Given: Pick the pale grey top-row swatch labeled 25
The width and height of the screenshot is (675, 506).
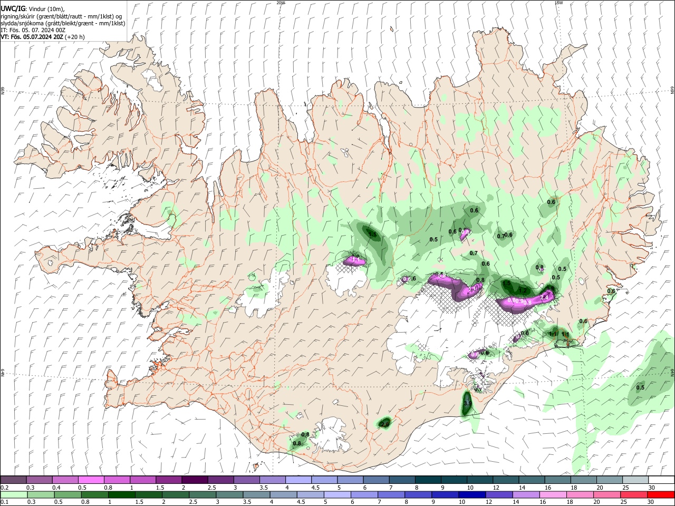Looking at the screenshot, I should coord(635,480).
